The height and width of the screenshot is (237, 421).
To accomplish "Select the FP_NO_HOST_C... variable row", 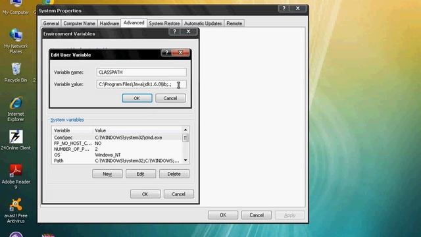I will coord(117,144).
